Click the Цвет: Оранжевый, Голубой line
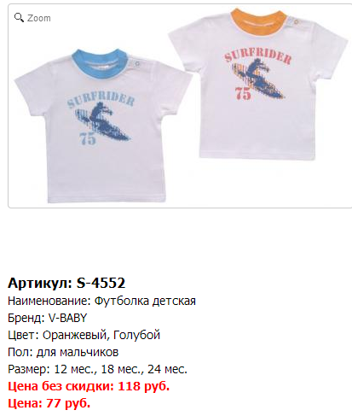The width and height of the screenshot is (352, 416). click(84, 335)
